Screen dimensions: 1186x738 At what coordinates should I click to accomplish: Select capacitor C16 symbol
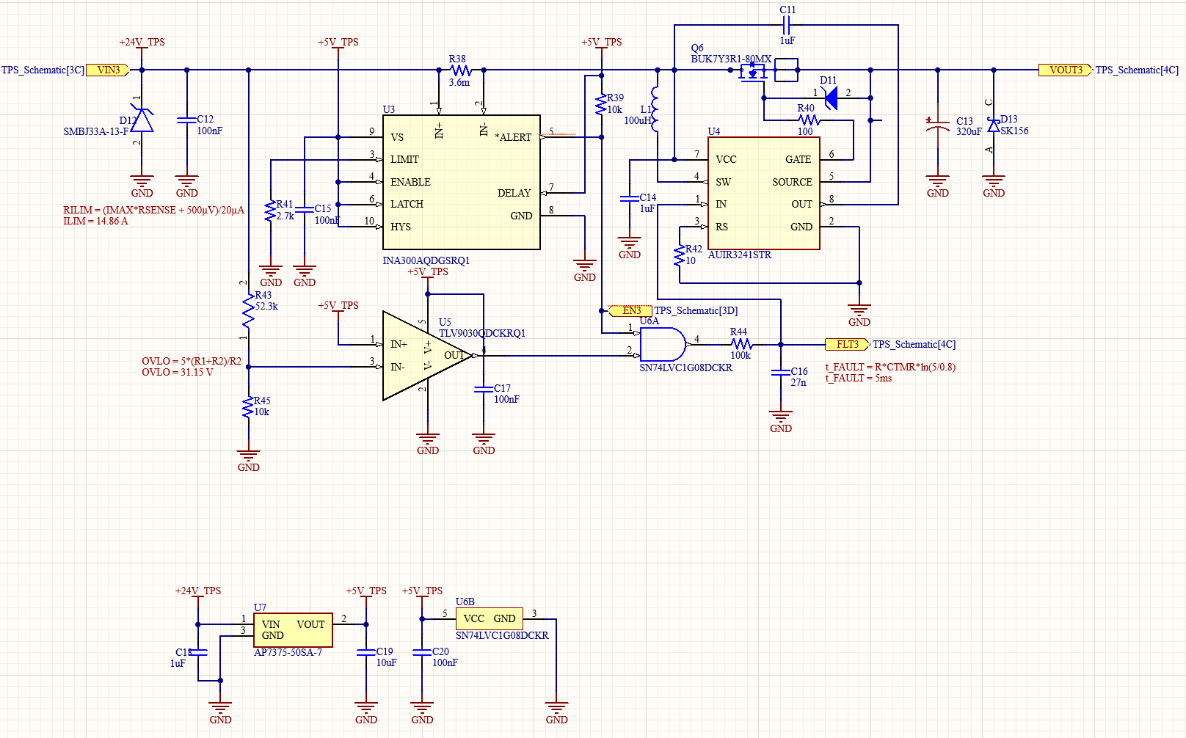(x=781, y=373)
